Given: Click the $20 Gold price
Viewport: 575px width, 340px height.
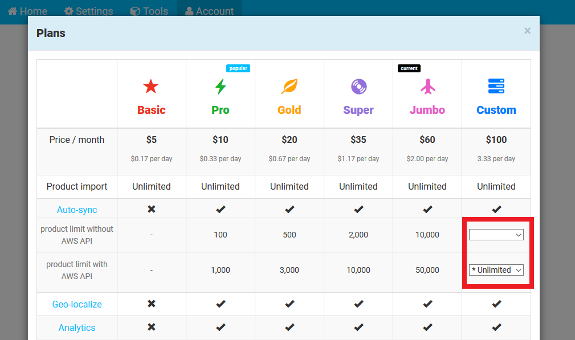Looking at the screenshot, I should click(x=289, y=140).
